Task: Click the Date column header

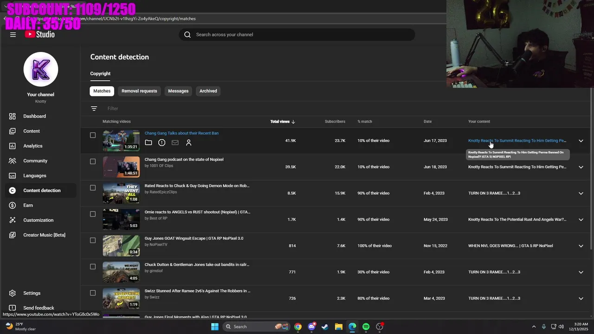Action: click(427, 122)
